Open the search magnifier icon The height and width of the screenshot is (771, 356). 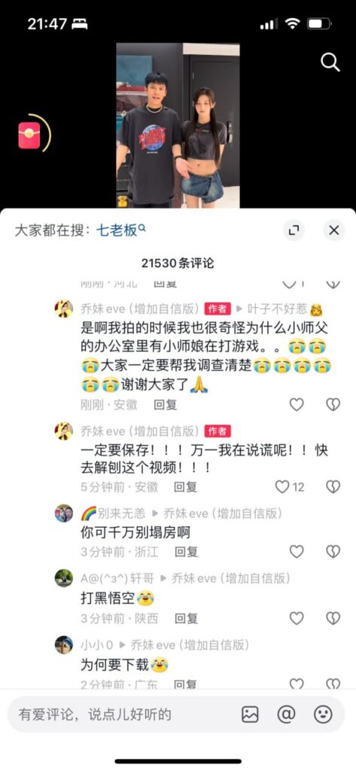pyautogui.click(x=330, y=62)
